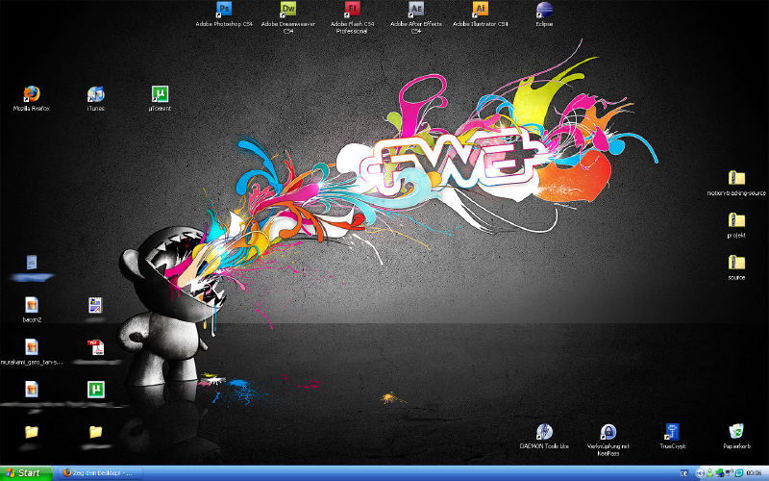Screen dimensions: 769x481
Task: Open the projekt folder
Action: 736,225
